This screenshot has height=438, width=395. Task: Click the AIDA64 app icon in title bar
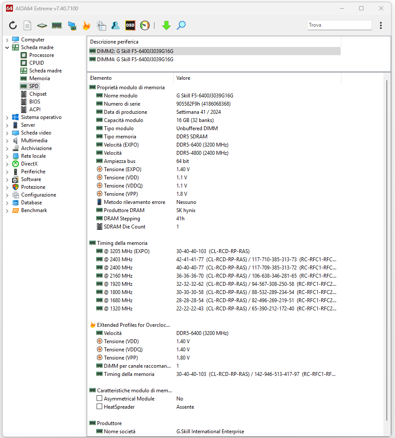tap(9, 8)
